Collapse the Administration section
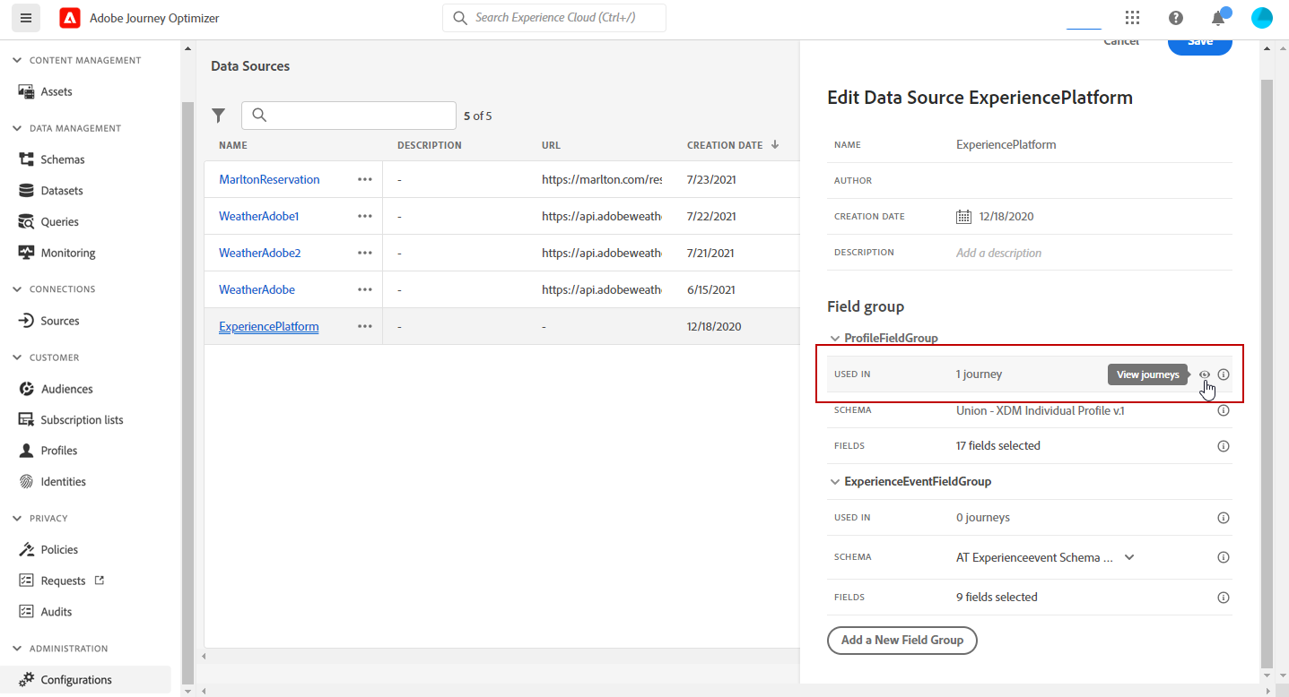Screen dimensions: 1289x697 (x=18, y=649)
